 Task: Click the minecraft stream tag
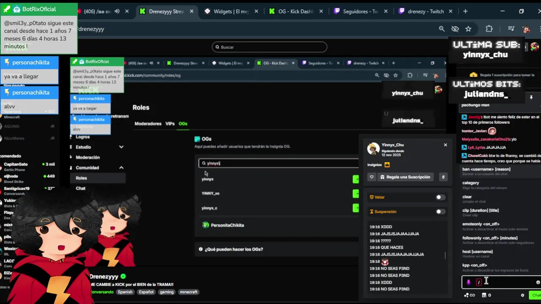point(188,292)
